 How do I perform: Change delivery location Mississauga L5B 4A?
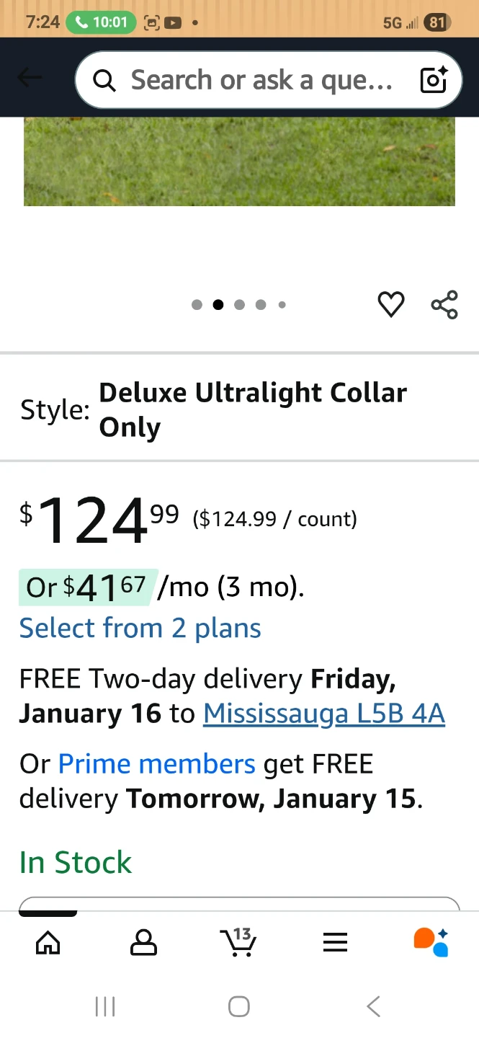(x=323, y=714)
